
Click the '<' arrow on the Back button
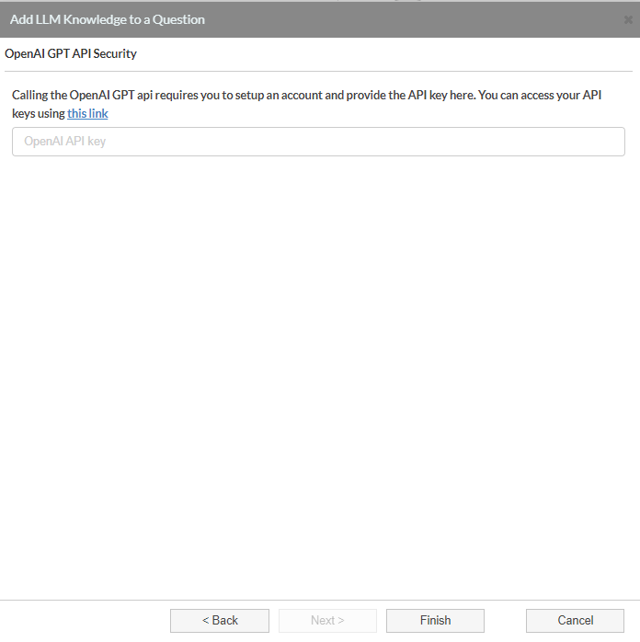click(x=205, y=621)
